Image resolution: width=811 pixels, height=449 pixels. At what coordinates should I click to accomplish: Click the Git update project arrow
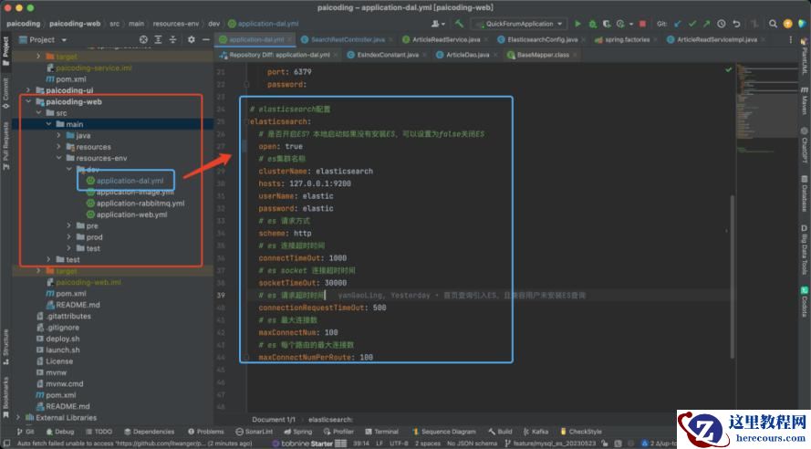tap(679, 24)
